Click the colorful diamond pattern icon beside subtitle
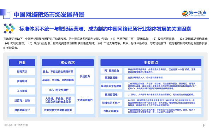 (x=9, y=28)
